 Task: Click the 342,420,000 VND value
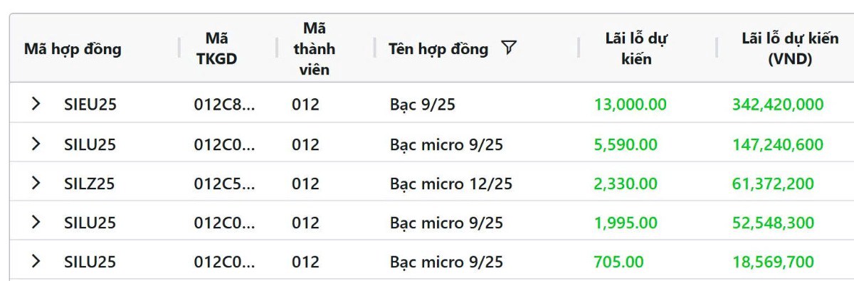pos(778,105)
